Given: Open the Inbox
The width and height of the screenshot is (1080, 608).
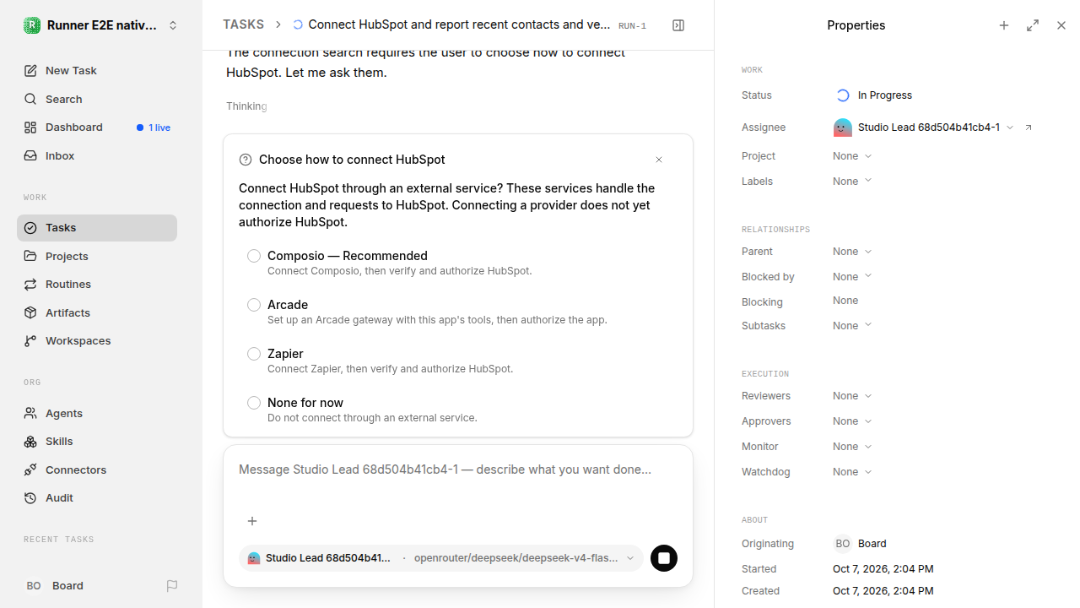Looking at the screenshot, I should pyautogui.click(x=97, y=155).
